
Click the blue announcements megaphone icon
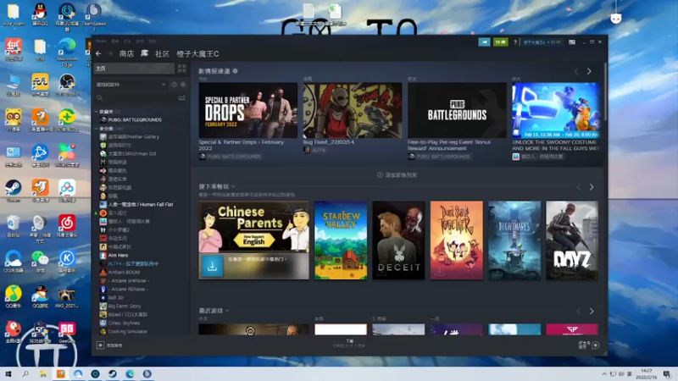coord(484,41)
